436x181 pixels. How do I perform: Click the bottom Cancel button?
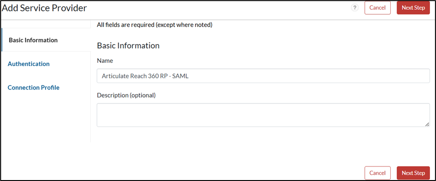[377, 173]
